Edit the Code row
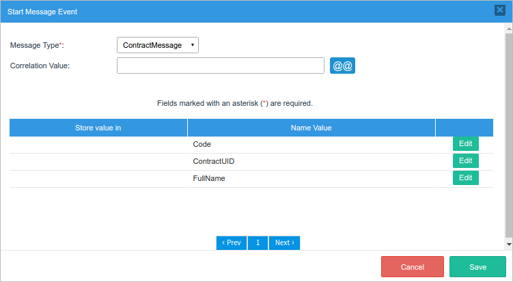 point(465,144)
